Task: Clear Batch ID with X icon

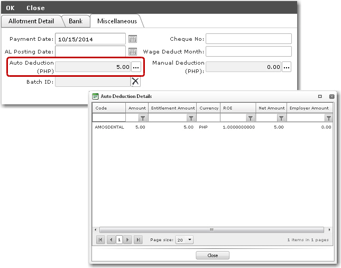Action: [135, 82]
